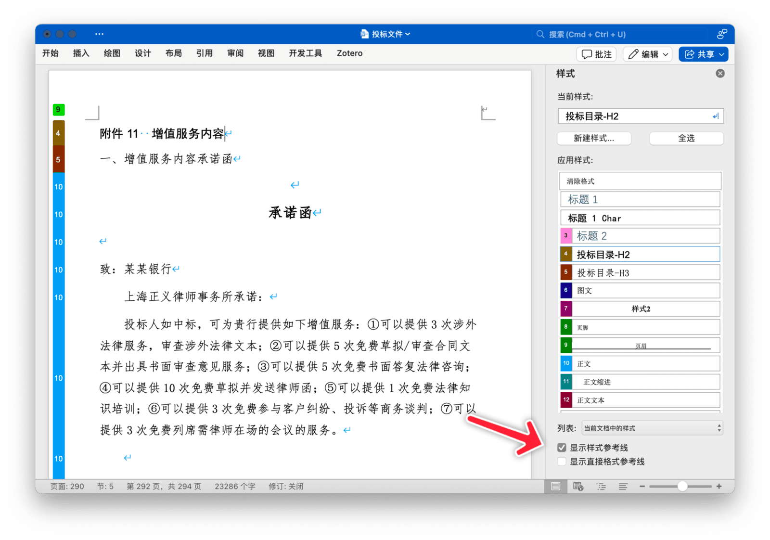Screen dimensions: 770x540
Task: Click the Word document icon beside 投标文件
Action: coord(364,34)
